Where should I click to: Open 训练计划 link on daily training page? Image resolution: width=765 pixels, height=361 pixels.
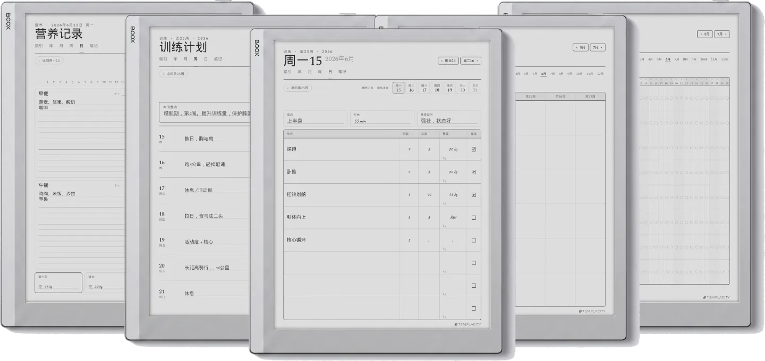[382, 88]
